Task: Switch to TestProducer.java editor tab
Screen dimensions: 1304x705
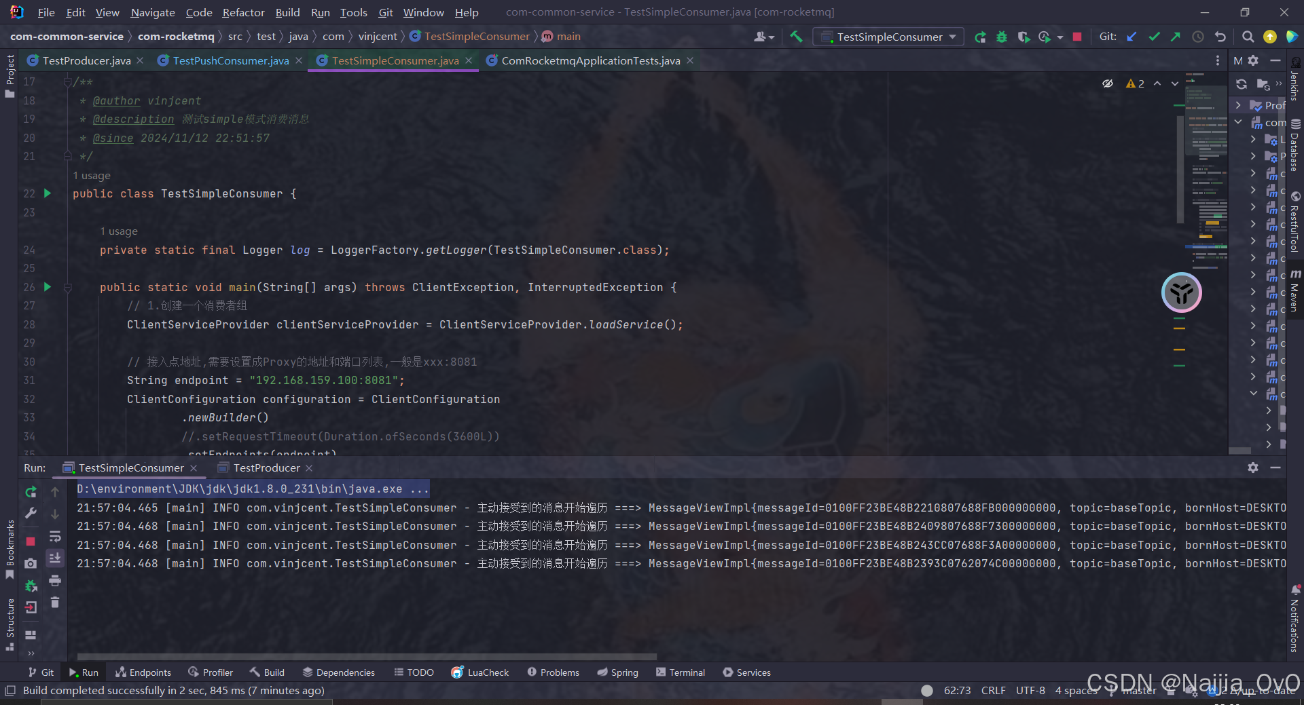Action: click(86, 60)
